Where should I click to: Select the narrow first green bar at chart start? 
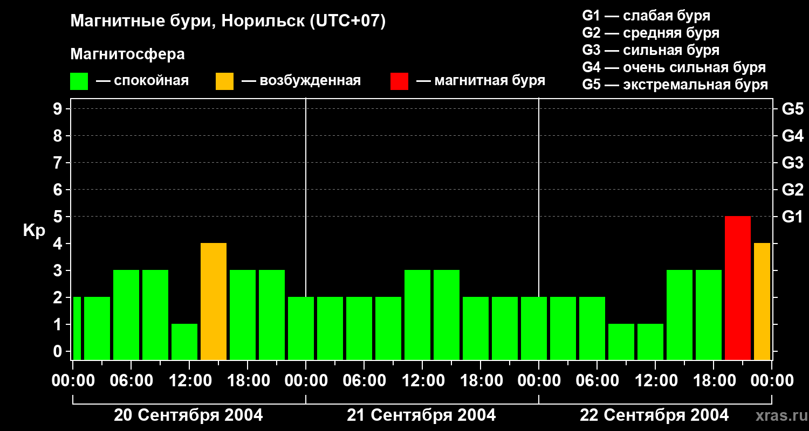point(77,328)
